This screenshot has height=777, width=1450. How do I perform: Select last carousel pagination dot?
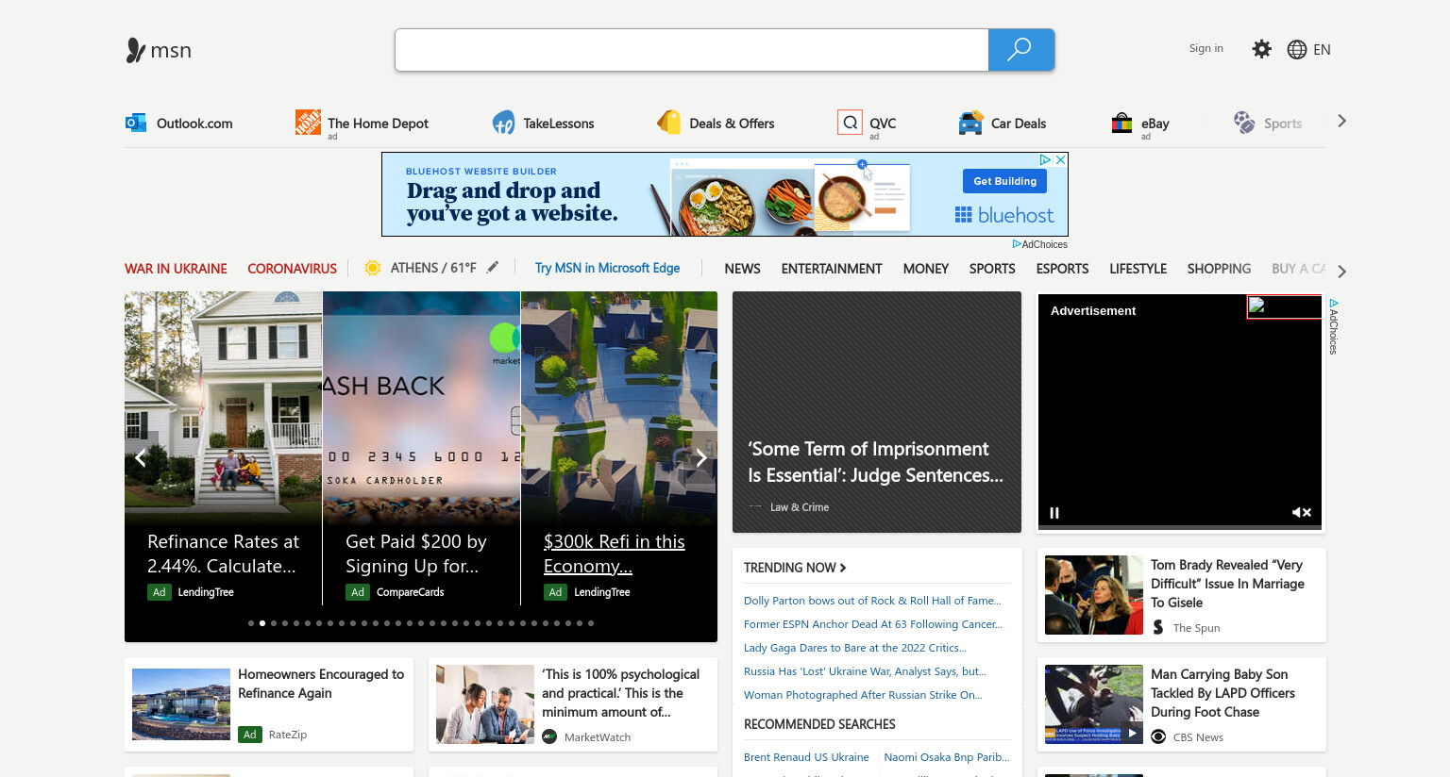591,623
